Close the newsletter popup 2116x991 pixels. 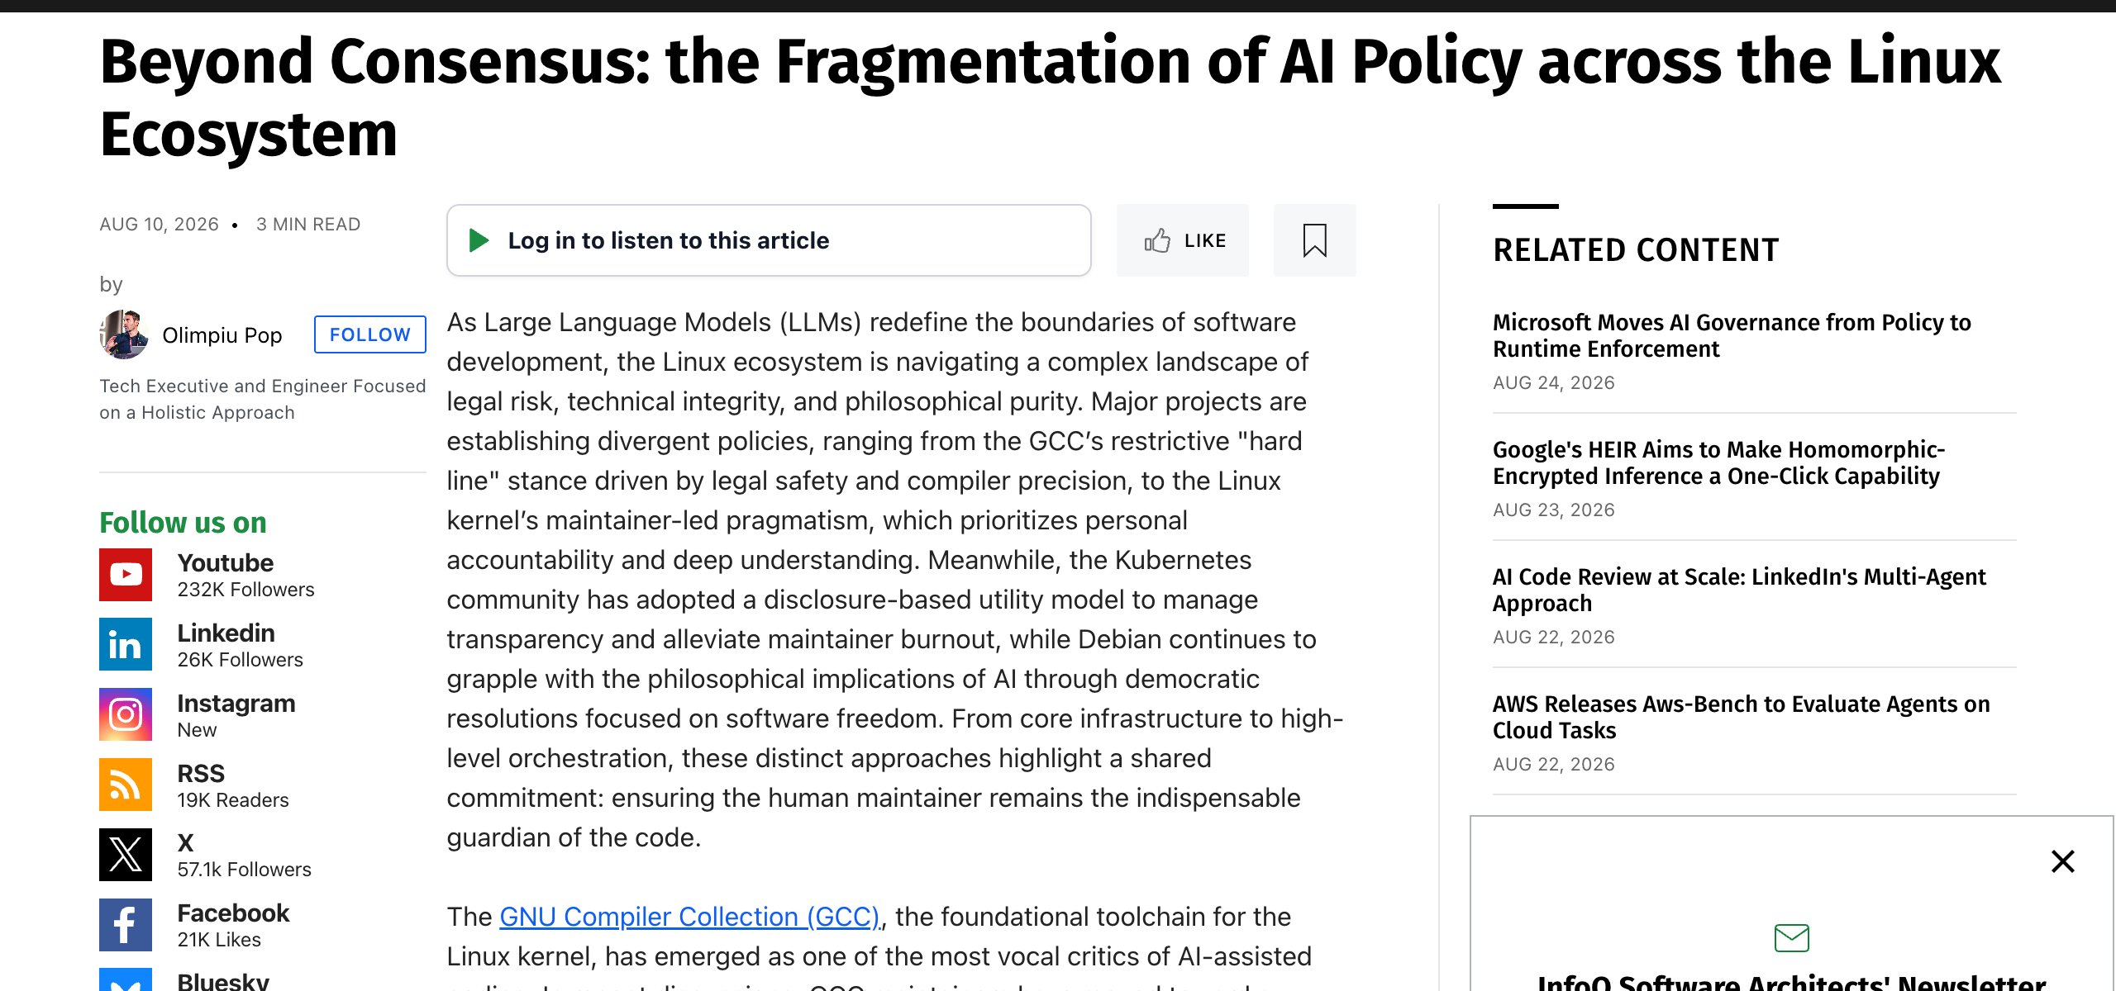[x=2063, y=861]
